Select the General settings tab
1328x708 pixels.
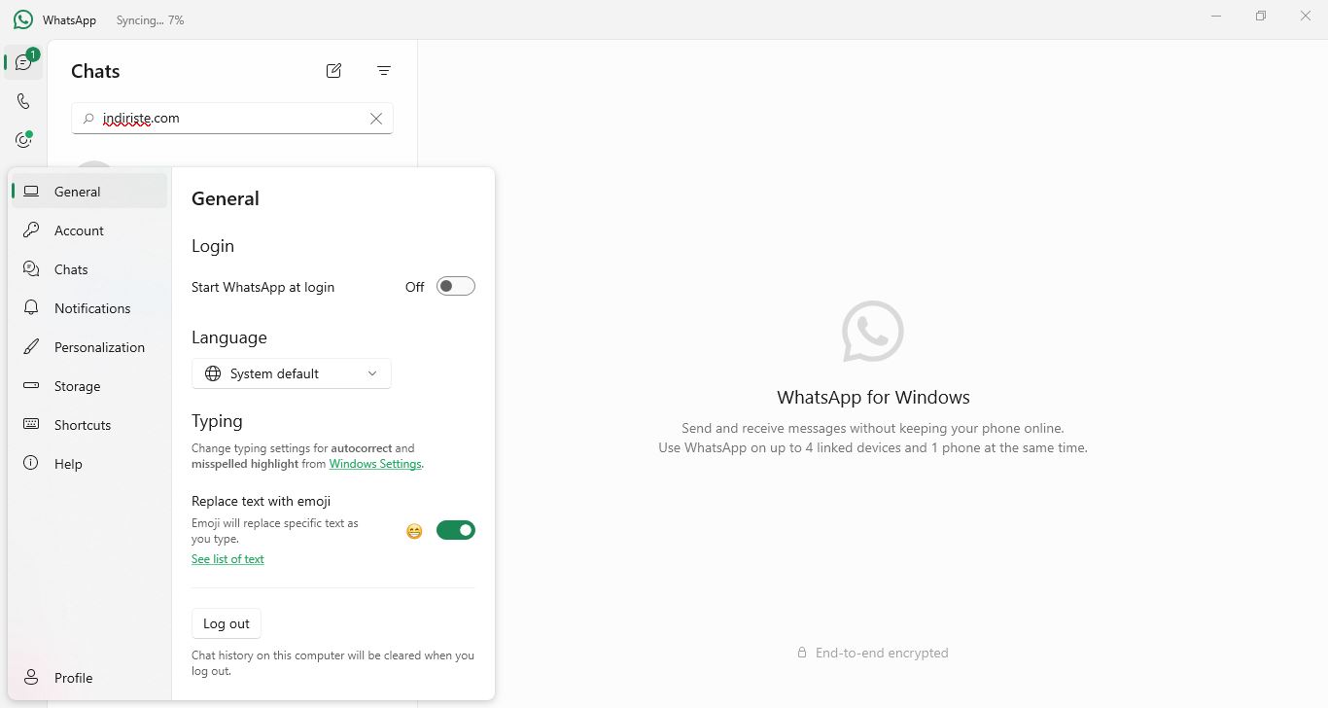(89, 192)
